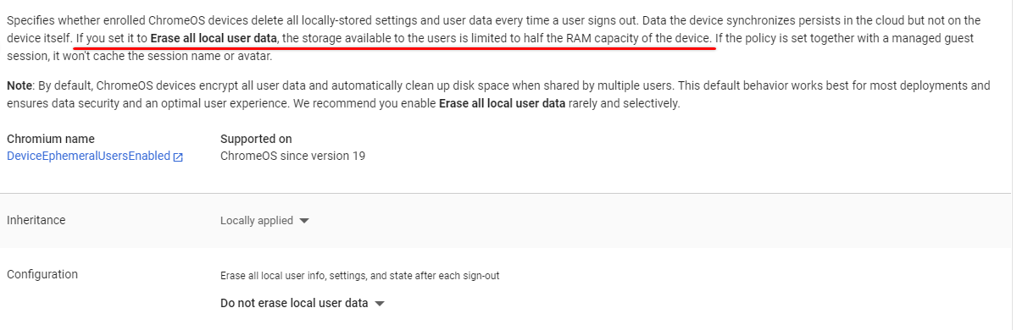The image size is (1028, 330).
Task: Expand the Do not erase local user data dropdown
Action: click(x=303, y=303)
